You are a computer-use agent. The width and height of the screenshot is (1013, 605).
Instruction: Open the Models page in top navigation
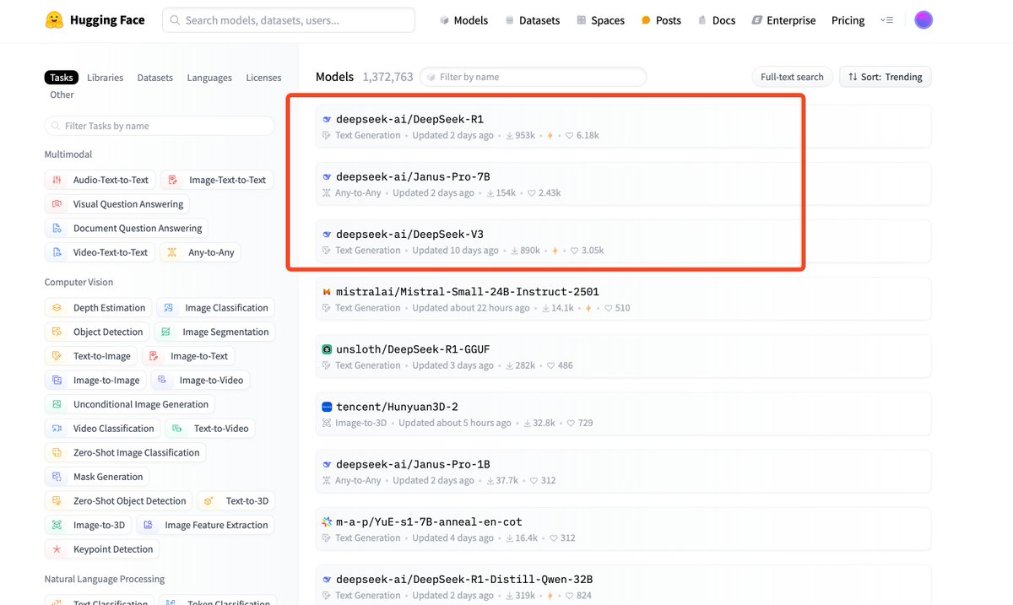[x=463, y=20]
